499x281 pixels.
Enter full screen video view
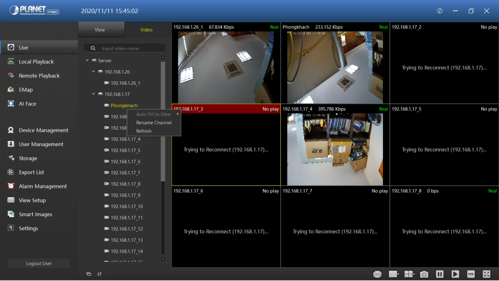click(486, 274)
